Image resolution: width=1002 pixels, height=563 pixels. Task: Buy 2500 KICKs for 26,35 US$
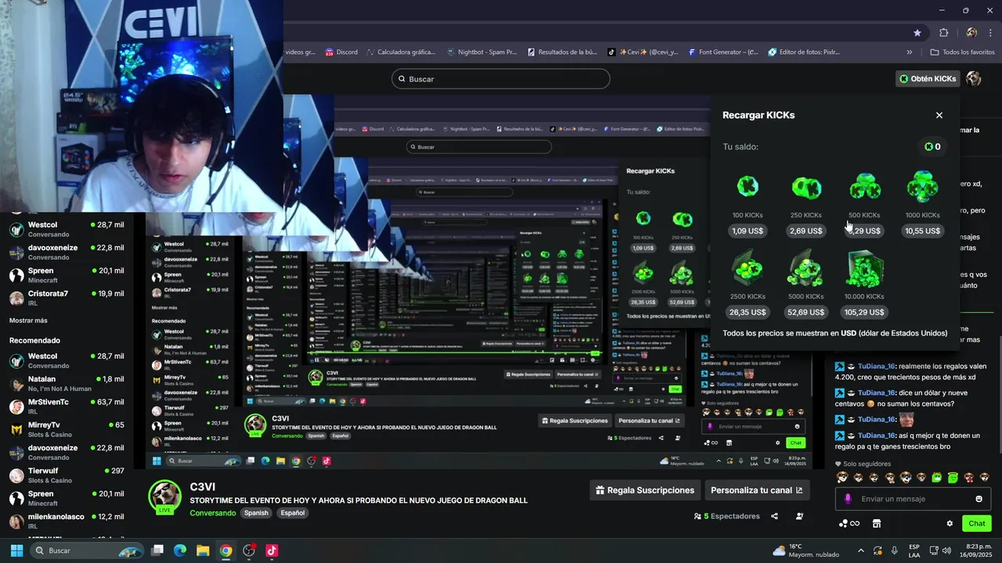[x=748, y=312]
